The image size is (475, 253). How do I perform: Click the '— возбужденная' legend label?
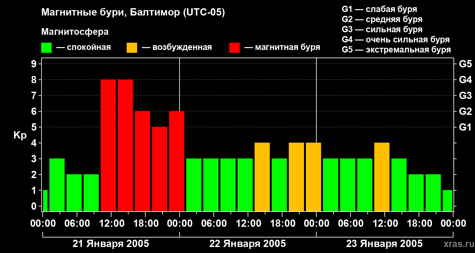tap(177, 48)
